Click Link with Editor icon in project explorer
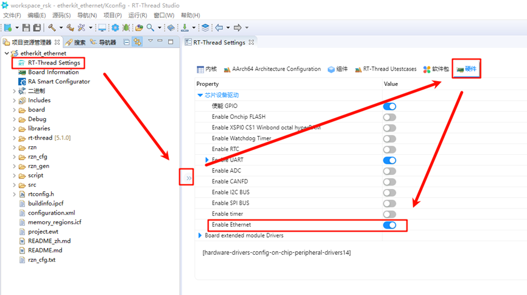527x295 pixels. (x=138, y=42)
